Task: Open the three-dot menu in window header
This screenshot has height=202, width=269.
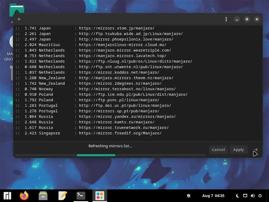Action: tap(226, 19)
